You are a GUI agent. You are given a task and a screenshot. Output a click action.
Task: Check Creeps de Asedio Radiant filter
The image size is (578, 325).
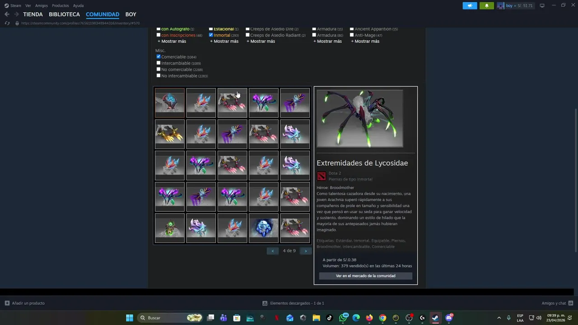click(247, 35)
